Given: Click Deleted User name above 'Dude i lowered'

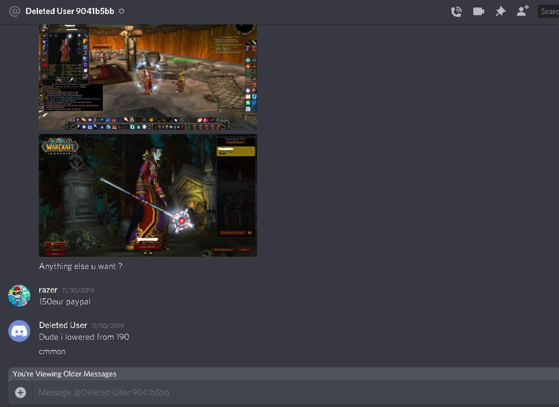Looking at the screenshot, I should click(x=63, y=325).
